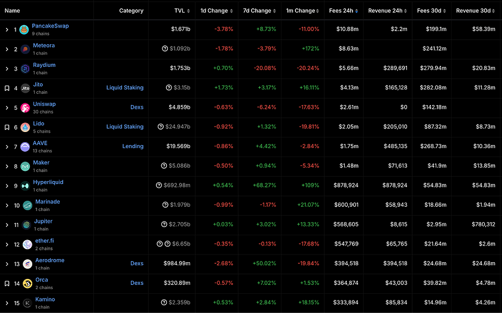Click the Hyperliquid logo icon

click(x=25, y=186)
